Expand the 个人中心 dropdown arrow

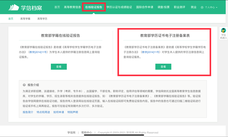217,7
